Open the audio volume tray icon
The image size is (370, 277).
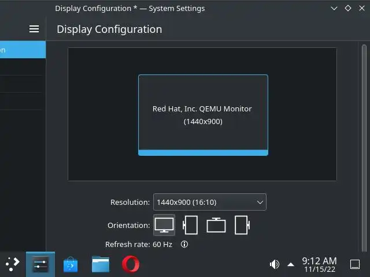pos(275,264)
